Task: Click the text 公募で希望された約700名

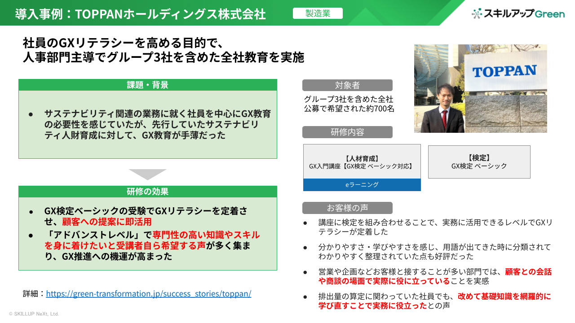Action: 349,109
